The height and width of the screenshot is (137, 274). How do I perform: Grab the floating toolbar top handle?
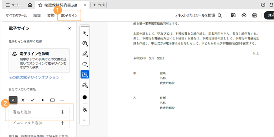pyautogui.click(x=85, y=26)
